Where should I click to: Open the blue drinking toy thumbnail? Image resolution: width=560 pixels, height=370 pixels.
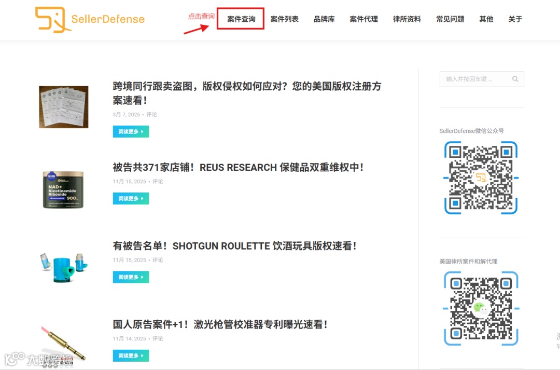[64, 267]
